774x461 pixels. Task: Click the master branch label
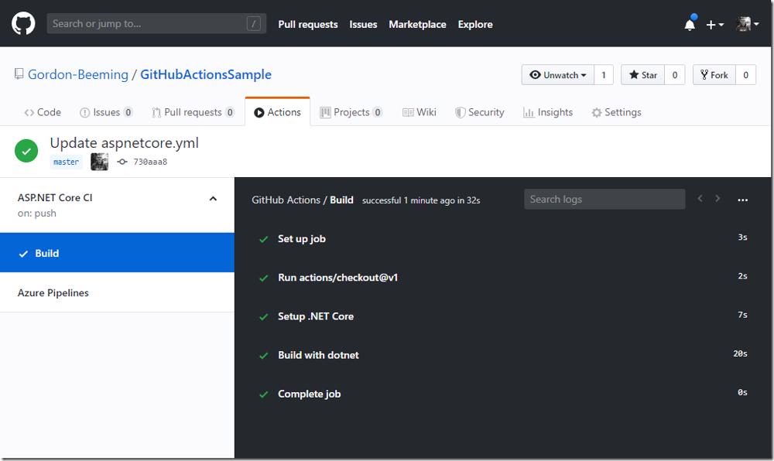click(x=66, y=162)
